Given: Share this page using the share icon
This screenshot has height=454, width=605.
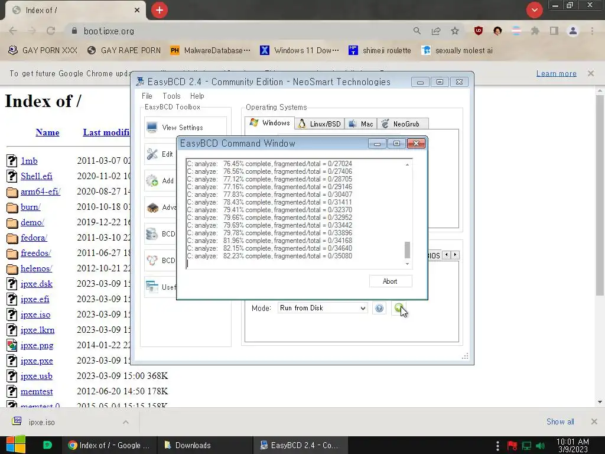Looking at the screenshot, I should point(436,31).
